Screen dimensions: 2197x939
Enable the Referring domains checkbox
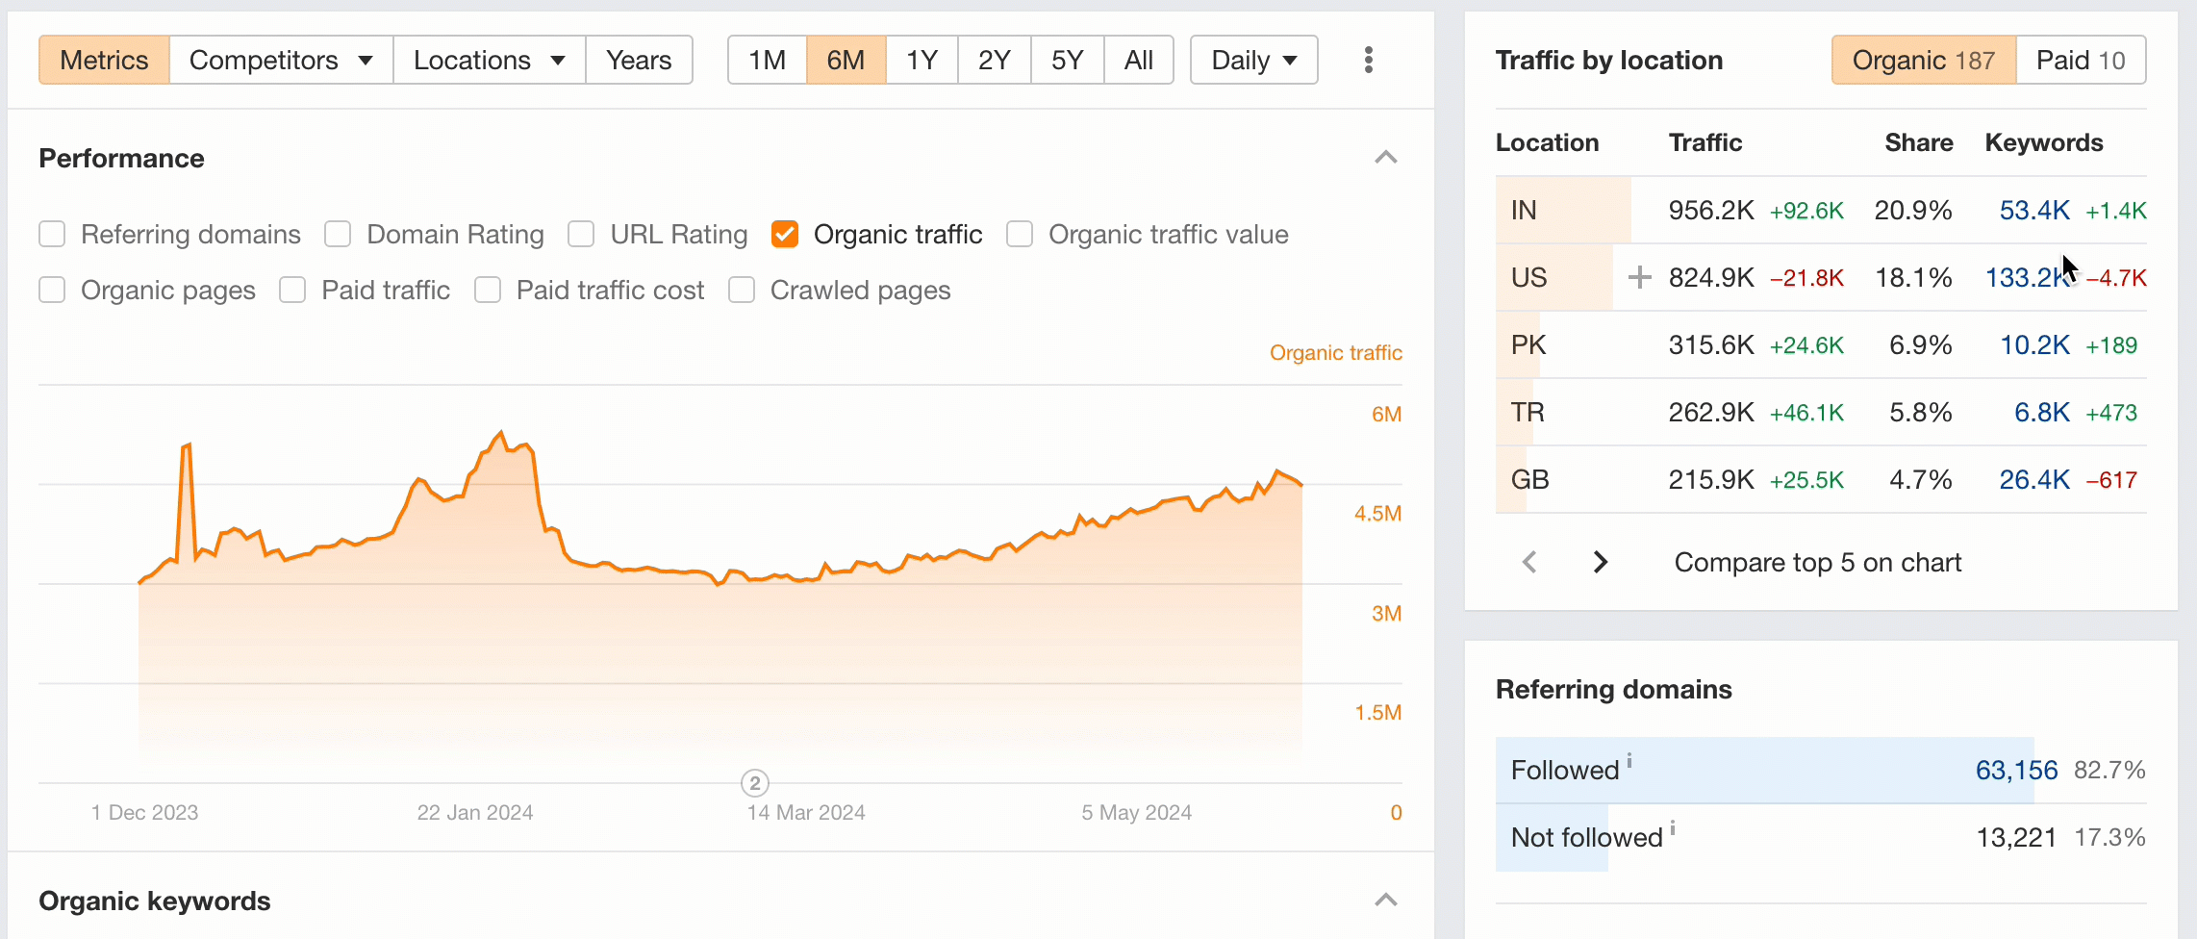point(53,235)
